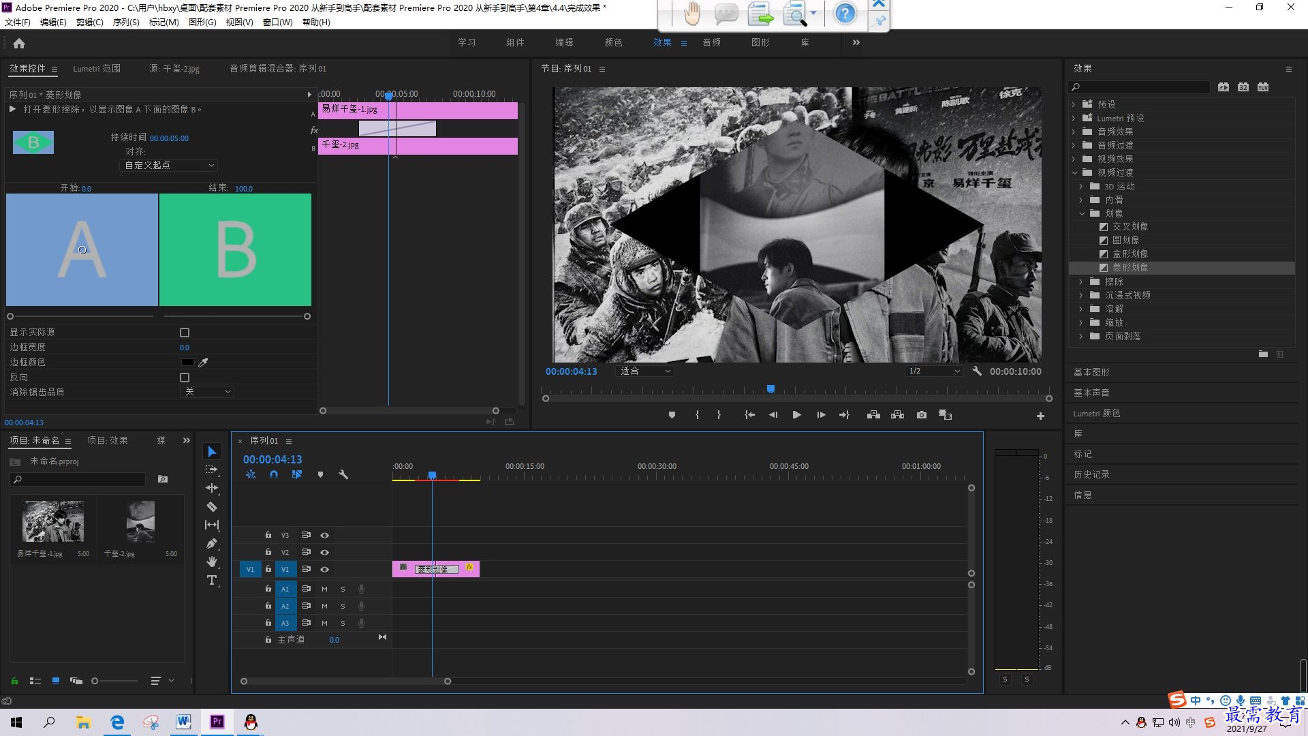Add marker in timeline panel

320,474
